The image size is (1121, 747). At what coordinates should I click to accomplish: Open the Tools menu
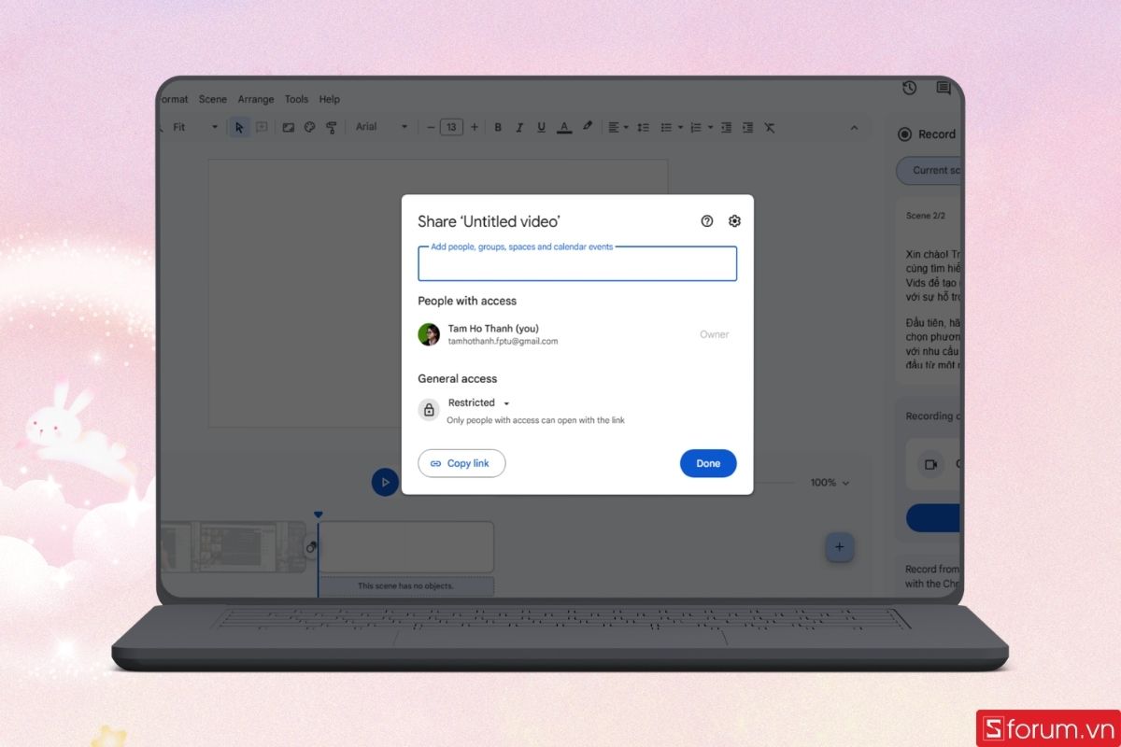296,99
